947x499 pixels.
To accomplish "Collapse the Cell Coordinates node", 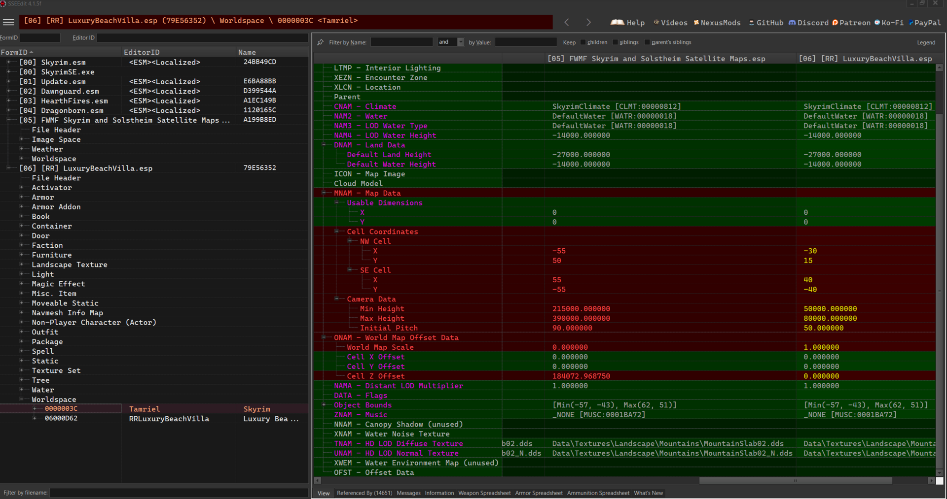I will (337, 232).
